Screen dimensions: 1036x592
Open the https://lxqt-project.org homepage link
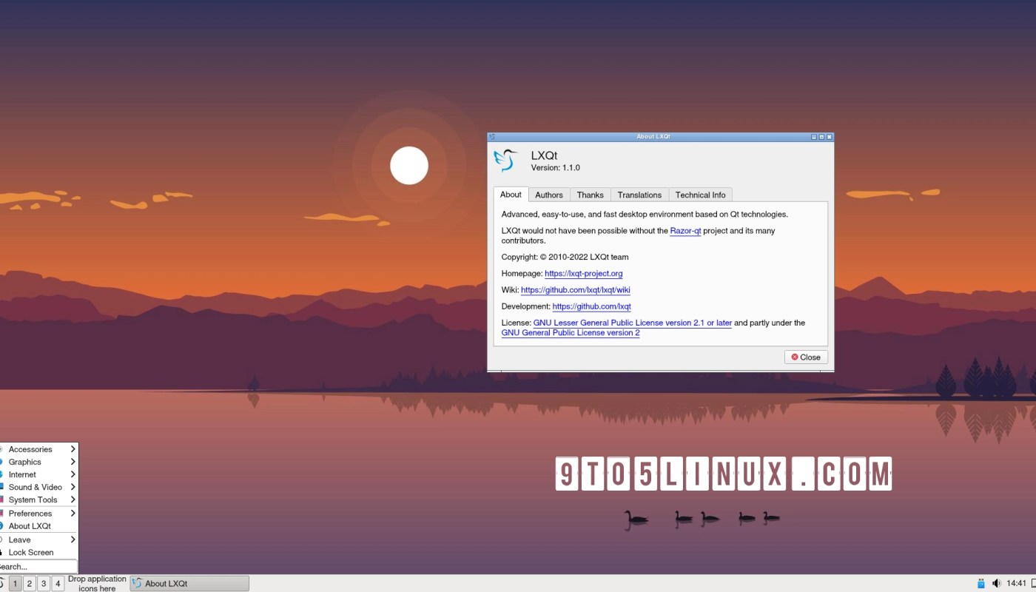pos(584,274)
